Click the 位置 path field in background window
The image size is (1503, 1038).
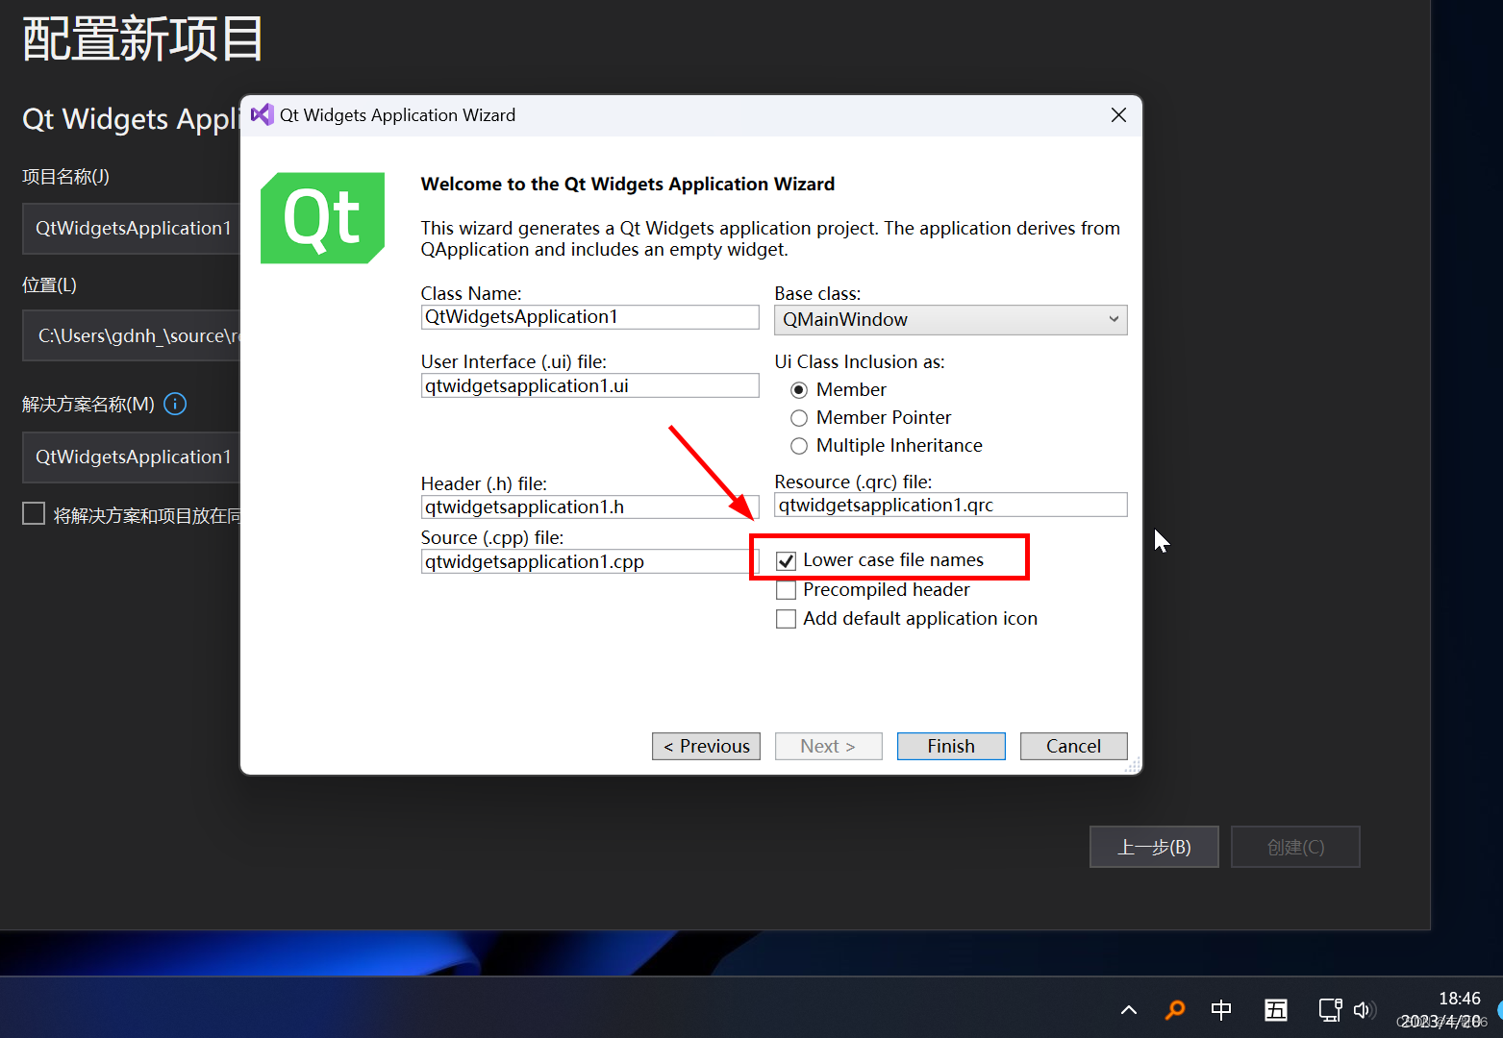click(131, 335)
